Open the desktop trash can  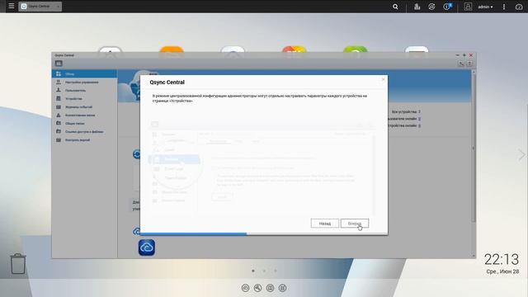[18, 263]
